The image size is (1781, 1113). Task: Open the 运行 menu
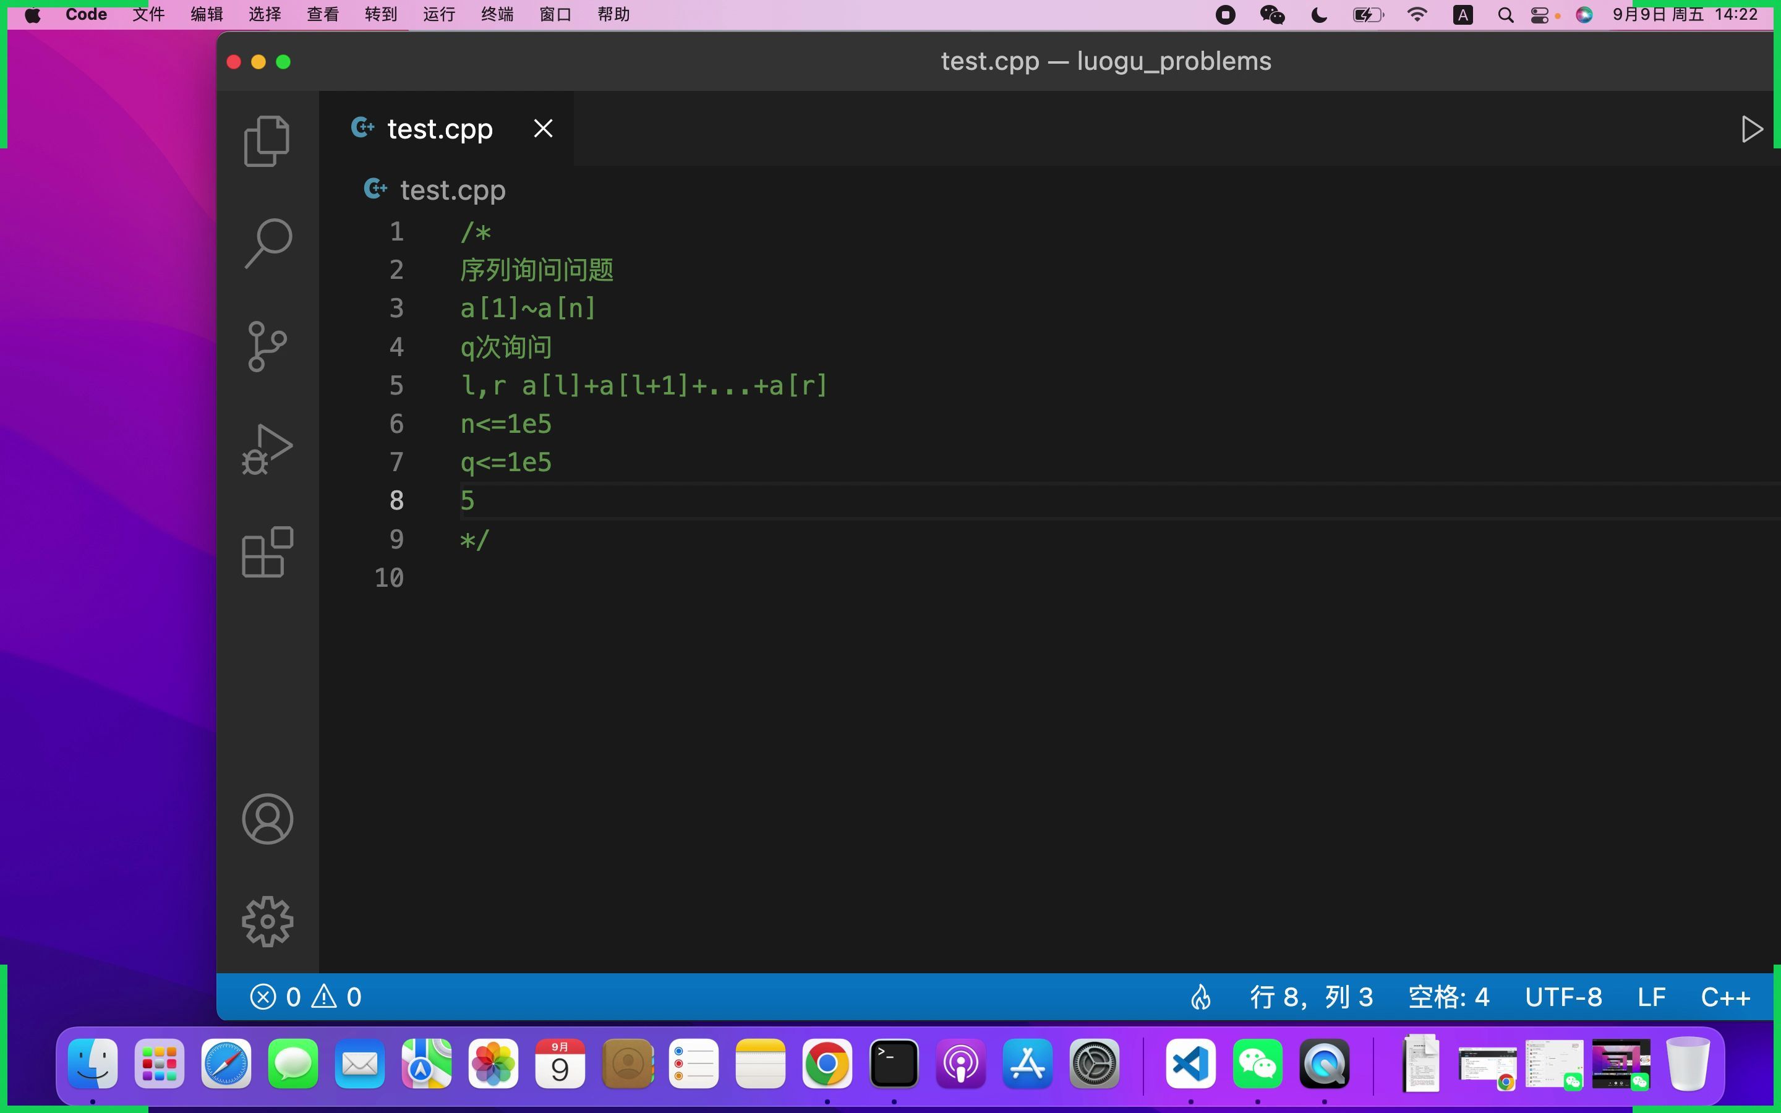point(438,15)
